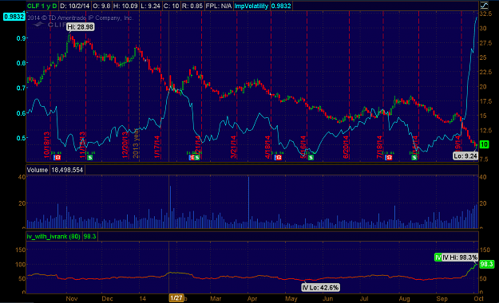The width and height of the screenshot is (499, 303).
Task: Click the 18,498,554 volume value
Action: (67, 170)
